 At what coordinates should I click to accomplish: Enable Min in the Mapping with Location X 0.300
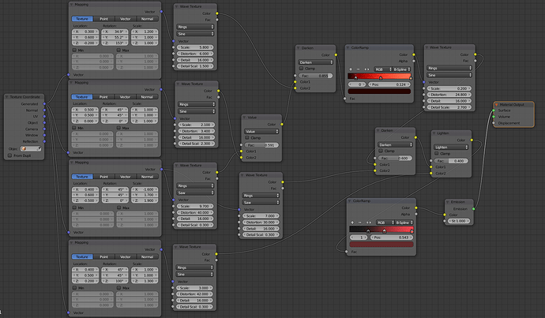[74, 50]
